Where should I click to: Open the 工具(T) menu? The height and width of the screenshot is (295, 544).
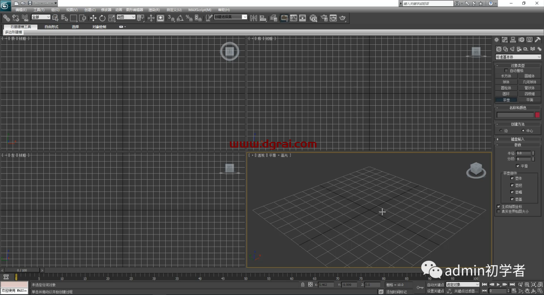39,10
